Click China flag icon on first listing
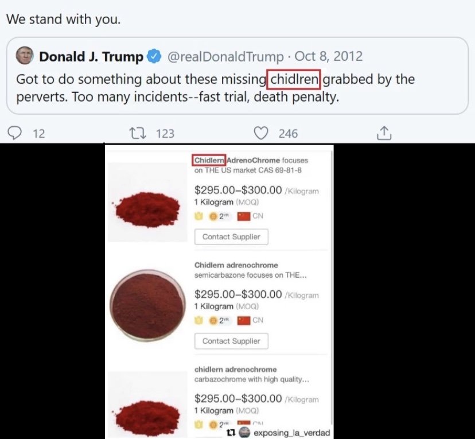This screenshot has width=475, height=439. pyautogui.click(x=243, y=216)
